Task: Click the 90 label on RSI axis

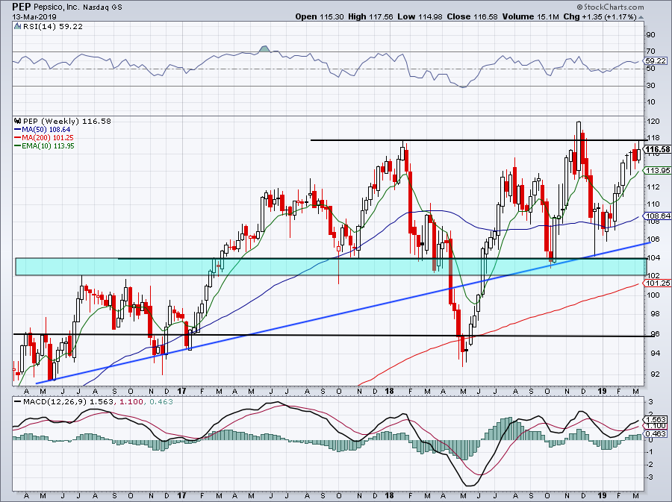Action: (x=651, y=34)
